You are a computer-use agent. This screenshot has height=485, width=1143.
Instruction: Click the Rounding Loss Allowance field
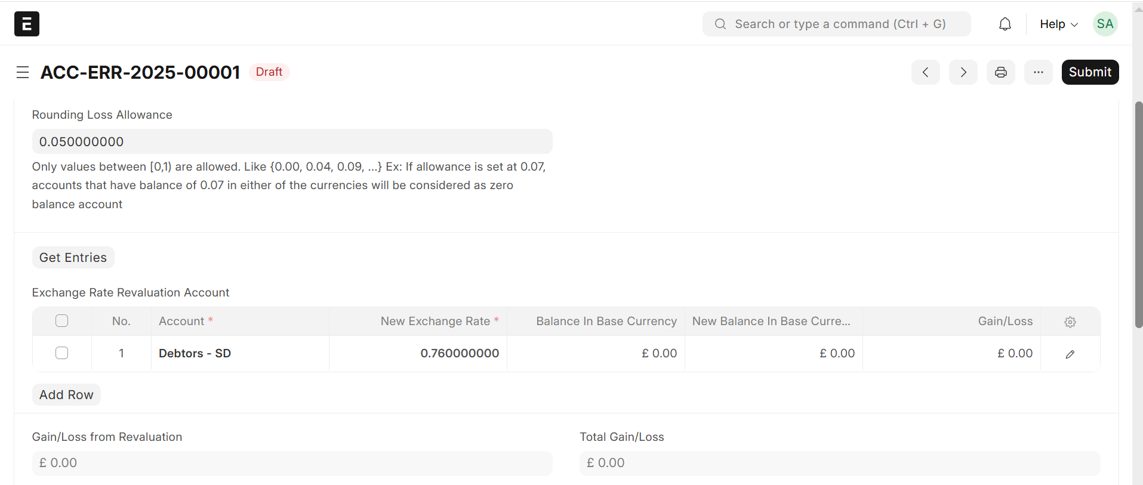[x=292, y=142]
